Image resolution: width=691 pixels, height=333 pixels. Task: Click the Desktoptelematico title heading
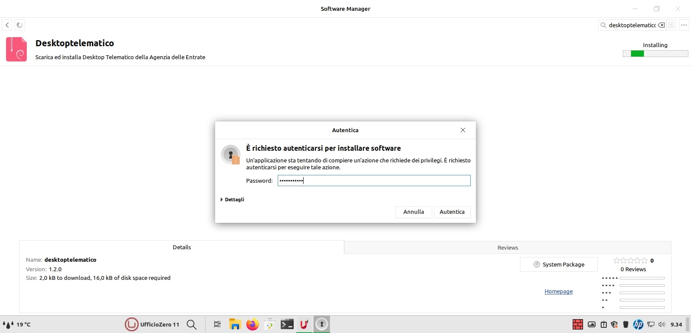(75, 43)
